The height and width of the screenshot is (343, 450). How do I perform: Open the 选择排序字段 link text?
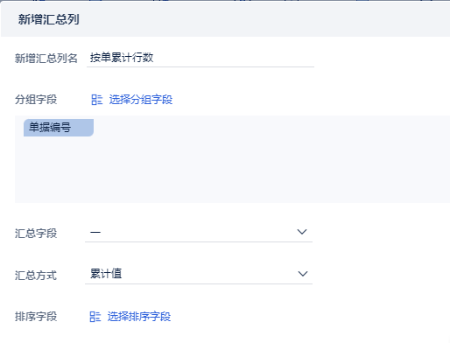click(139, 317)
